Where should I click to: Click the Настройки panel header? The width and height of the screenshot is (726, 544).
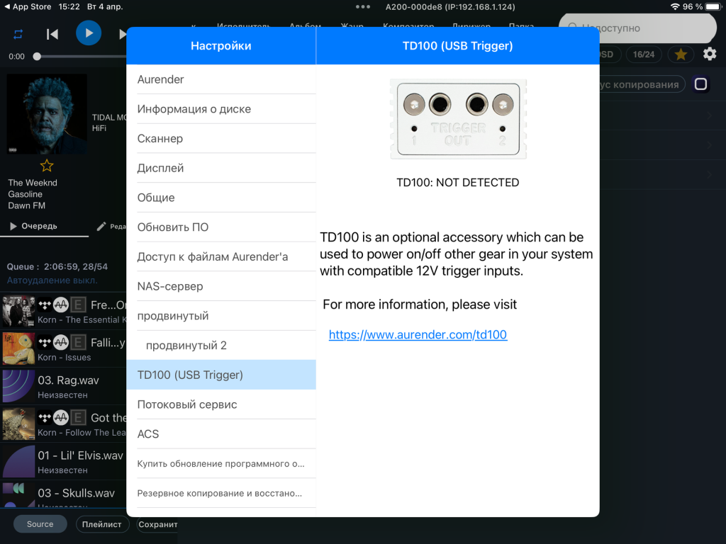point(221,46)
